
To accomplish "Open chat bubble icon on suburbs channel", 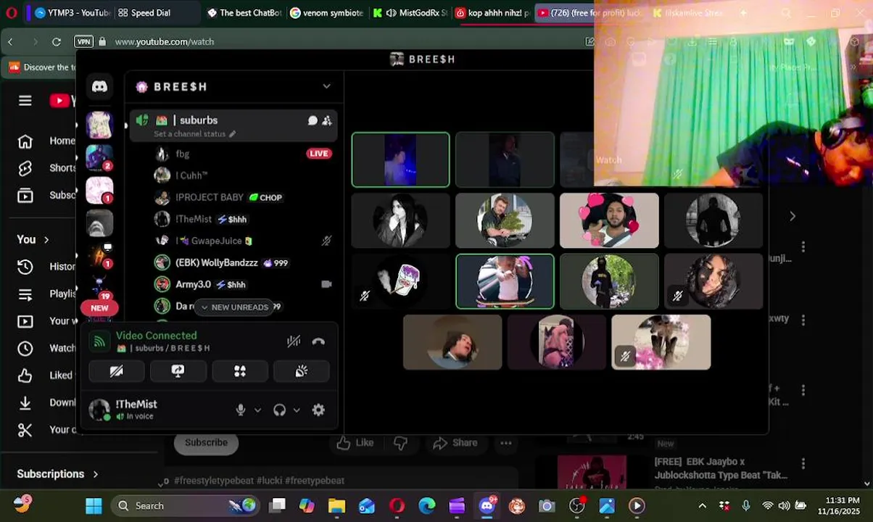I will (313, 120).
